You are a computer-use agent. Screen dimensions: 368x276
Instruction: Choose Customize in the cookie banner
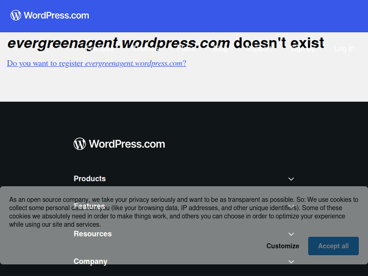coord(283,246)
